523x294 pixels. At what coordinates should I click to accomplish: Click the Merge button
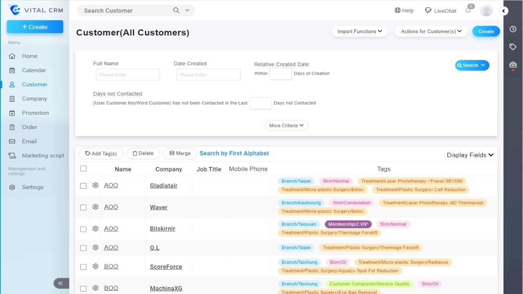pyautogui.click(x=180, y=154)
